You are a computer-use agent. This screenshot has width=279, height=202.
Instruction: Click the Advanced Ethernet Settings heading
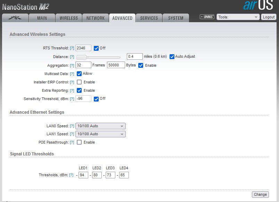pyautogui.click(x=37, y=112)
